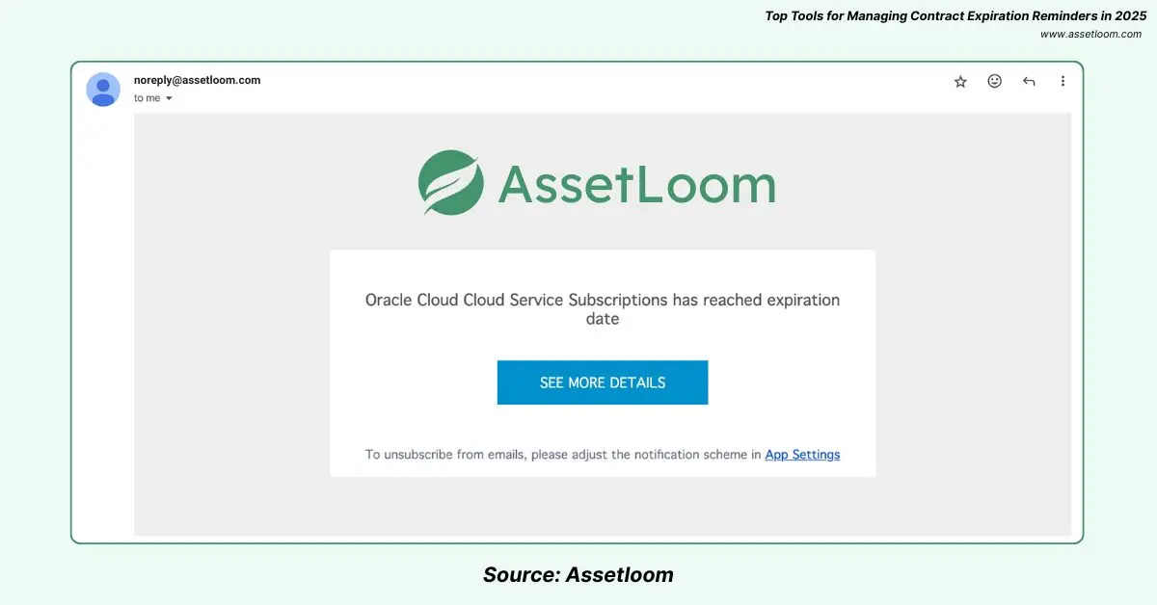Viewport: 1157px width, 605px height.
Task: Click the AssetLoom wordmark text
Action: click(x=636, y=184)
